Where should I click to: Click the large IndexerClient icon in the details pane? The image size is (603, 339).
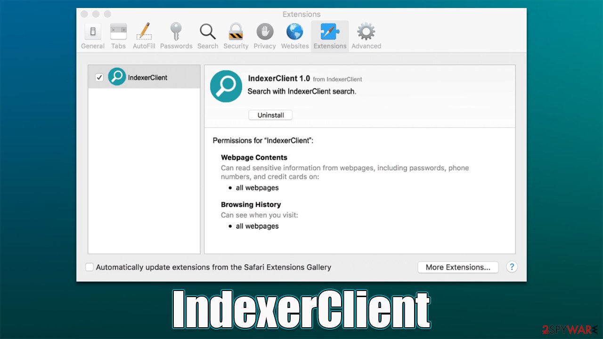coord(226,86)
